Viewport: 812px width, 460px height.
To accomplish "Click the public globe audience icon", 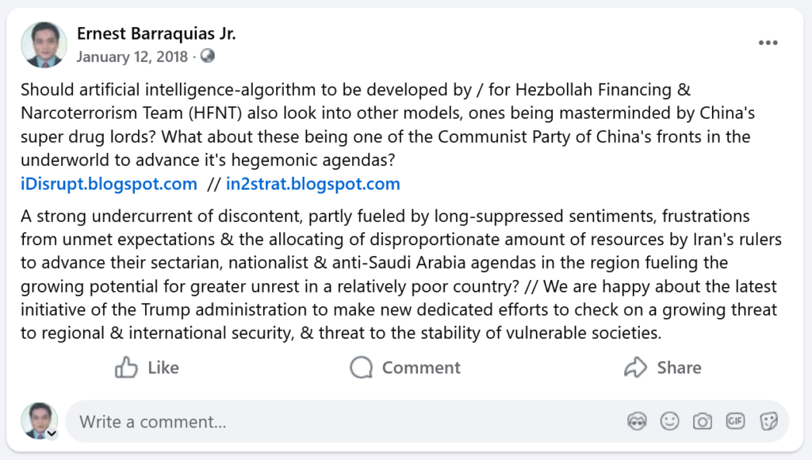I will pyautogui.click(x=208, y=56).
